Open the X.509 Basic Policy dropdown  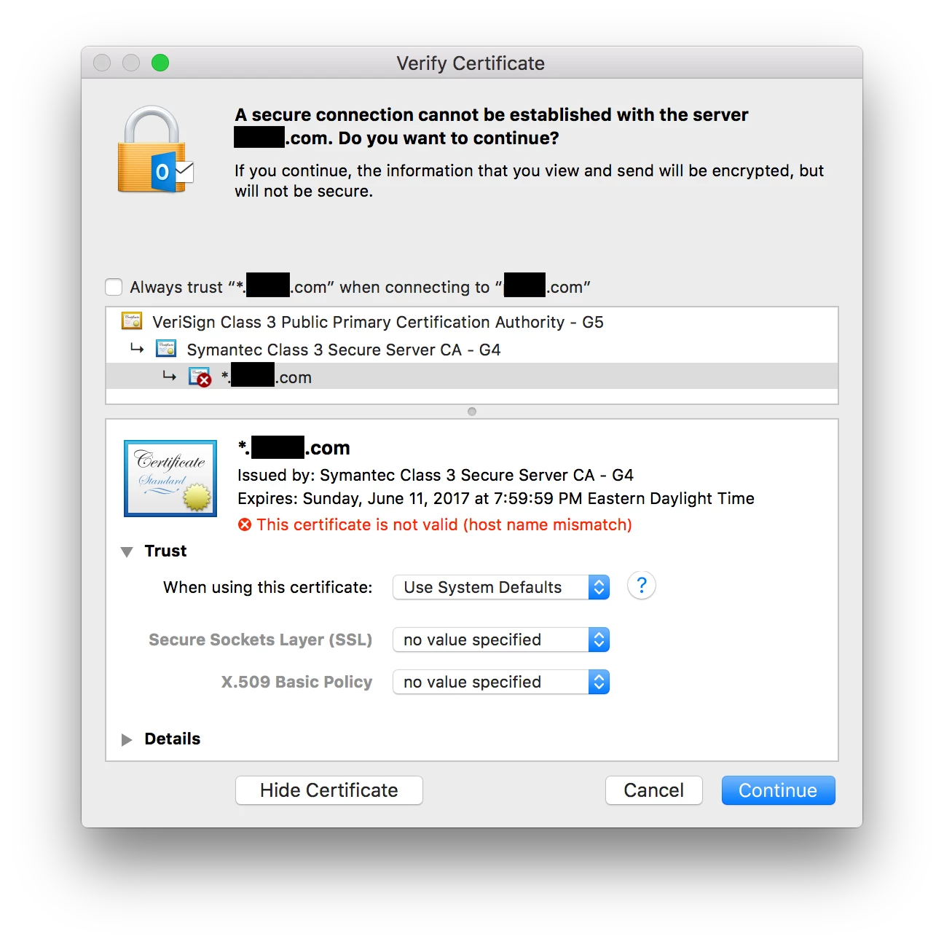click(501, 682)
